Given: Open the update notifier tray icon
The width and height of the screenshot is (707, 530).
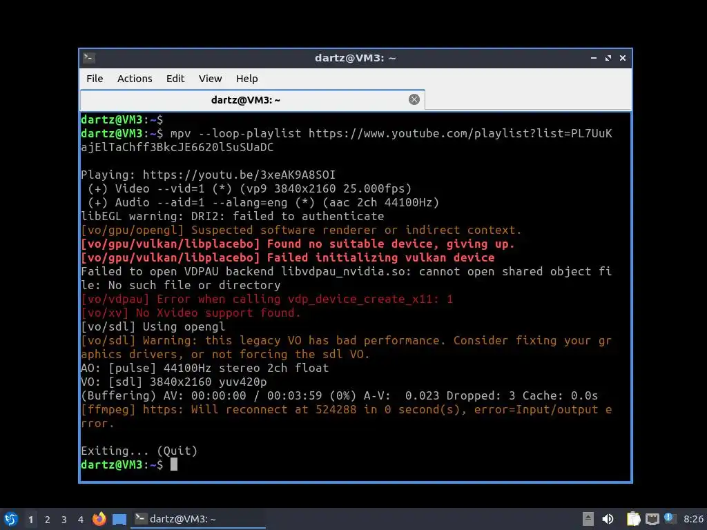Looking at the screenshot, I should pos(670,519).
